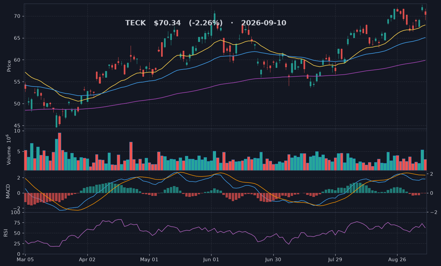Click the 45 price axis tick

click(17, 126)
